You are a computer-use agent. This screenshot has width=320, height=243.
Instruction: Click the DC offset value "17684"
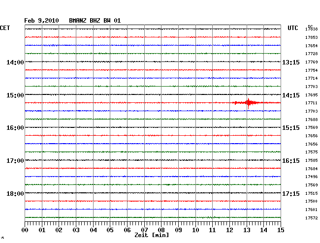[x=312, y=169]
